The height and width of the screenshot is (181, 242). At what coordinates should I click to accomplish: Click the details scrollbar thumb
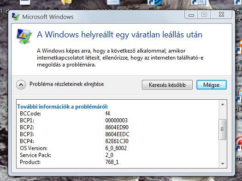click(222, 129)
